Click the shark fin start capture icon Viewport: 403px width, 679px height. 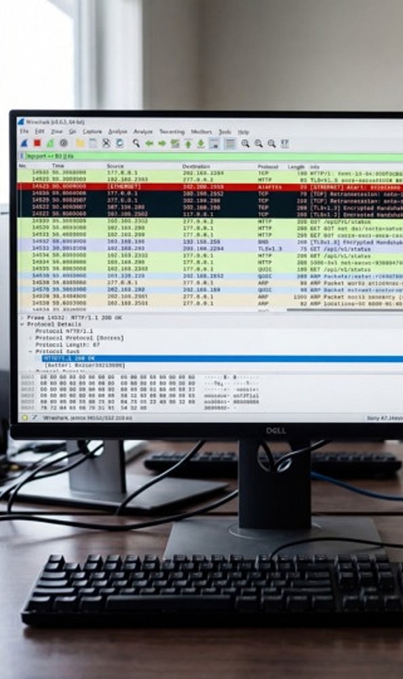(x=24, y=143)
